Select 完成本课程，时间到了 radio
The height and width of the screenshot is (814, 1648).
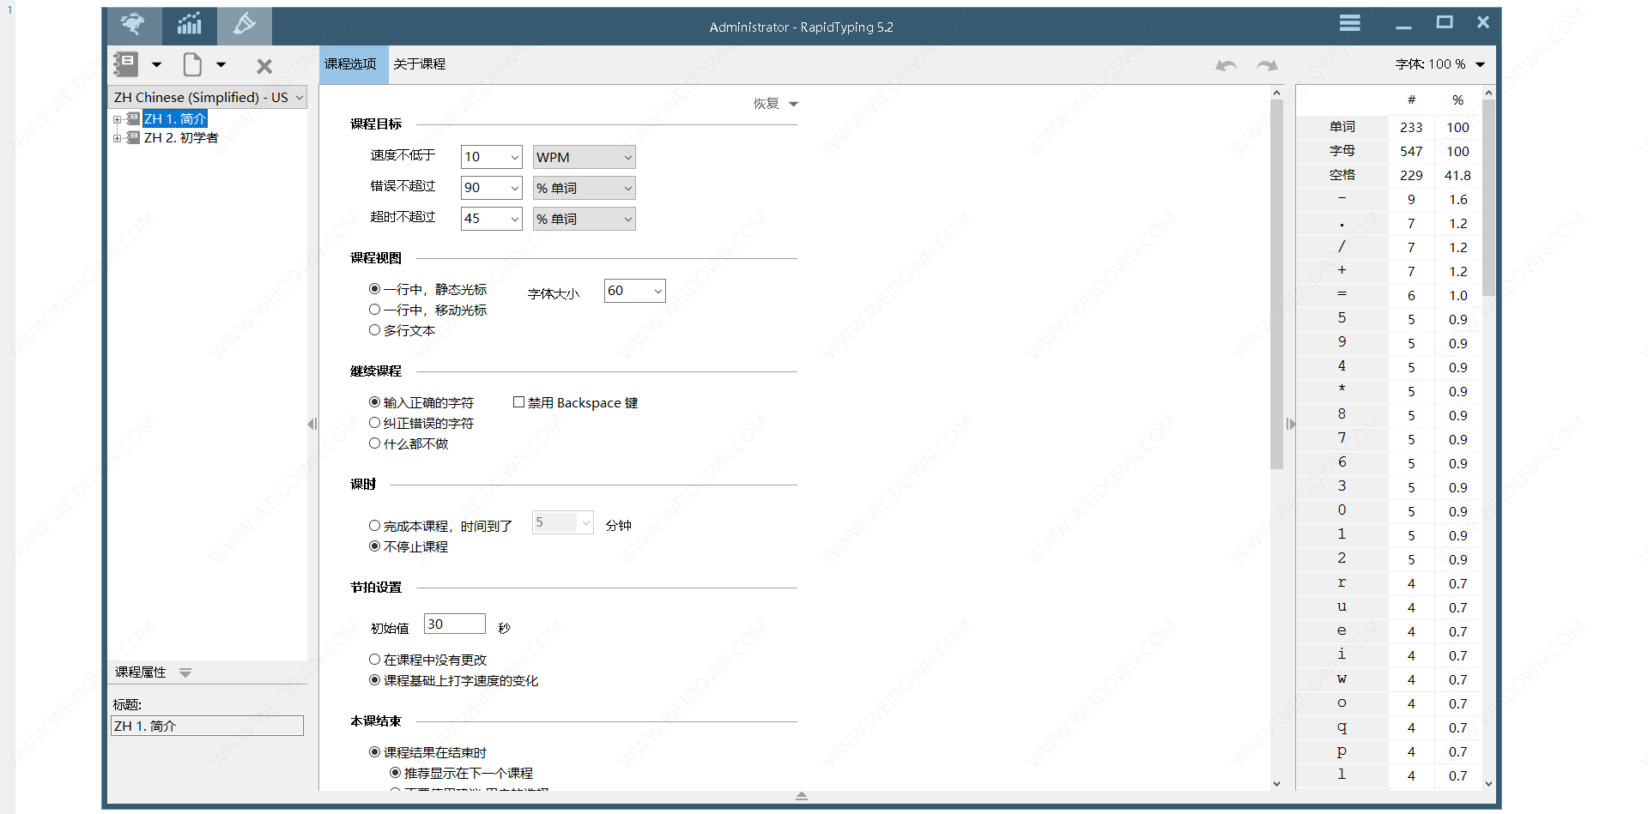pyautogui.click(x=375, y=526)
